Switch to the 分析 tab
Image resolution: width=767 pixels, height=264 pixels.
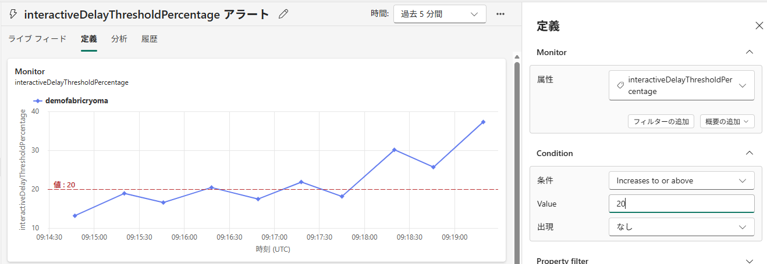(119, 39)
